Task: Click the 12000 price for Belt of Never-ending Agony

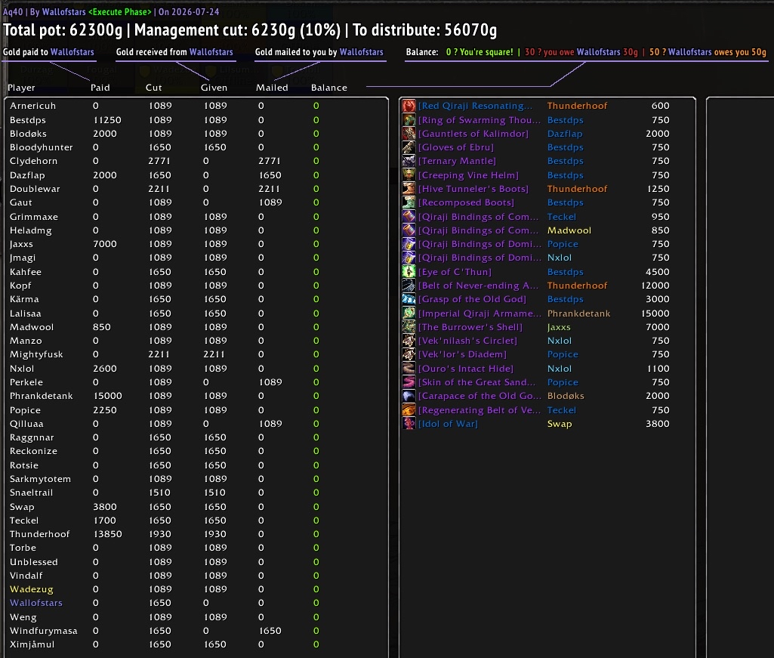Action: point(655,286)
